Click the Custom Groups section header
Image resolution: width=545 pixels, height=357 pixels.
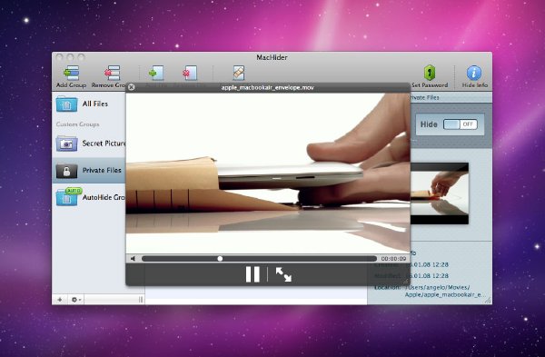click(x=77, y=124)
